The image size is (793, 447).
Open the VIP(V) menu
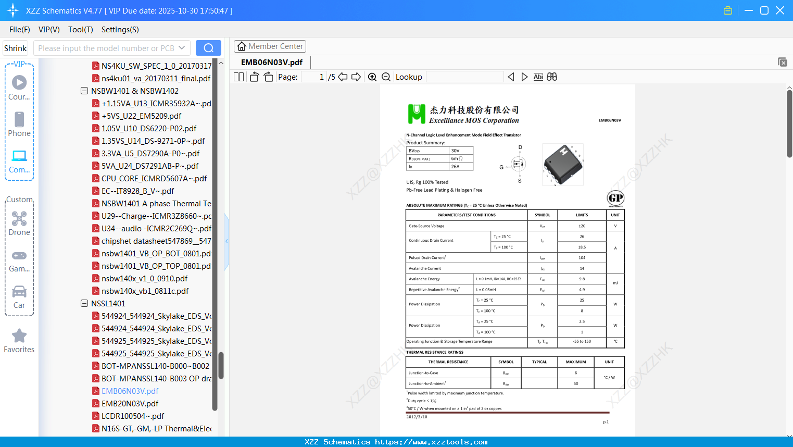pos(49,30)
